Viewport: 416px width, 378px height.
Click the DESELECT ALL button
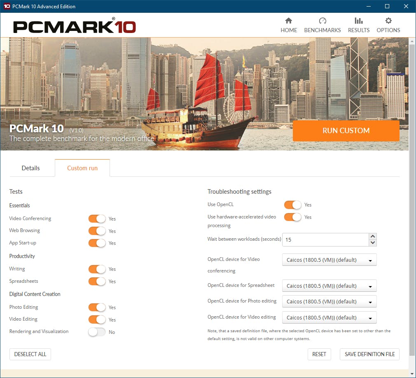click(x=30, y=354)
